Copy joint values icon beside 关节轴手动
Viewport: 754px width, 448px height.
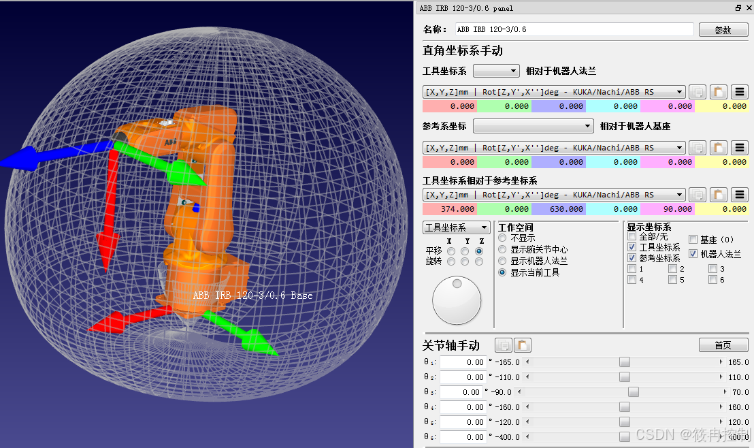[x=504, y=345]
